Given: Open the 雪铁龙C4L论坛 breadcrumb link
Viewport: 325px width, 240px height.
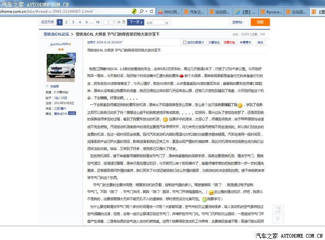Looking at the screenshot, I should pyautogui.click(x=53, y=34).
